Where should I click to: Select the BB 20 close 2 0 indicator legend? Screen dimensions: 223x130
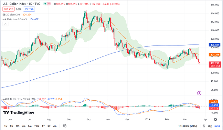11,15
